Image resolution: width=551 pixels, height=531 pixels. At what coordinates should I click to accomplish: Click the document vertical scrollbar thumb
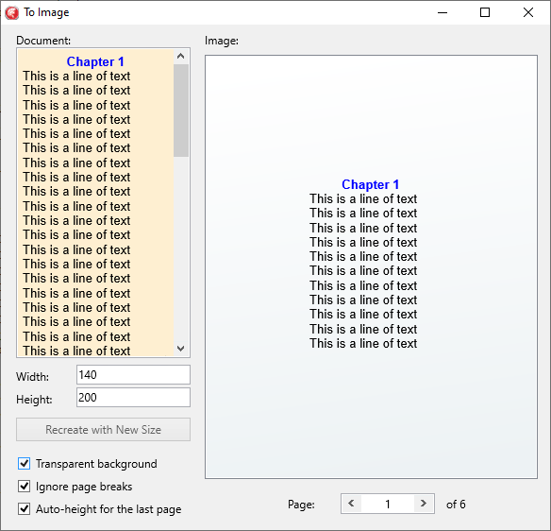[181, 111]
